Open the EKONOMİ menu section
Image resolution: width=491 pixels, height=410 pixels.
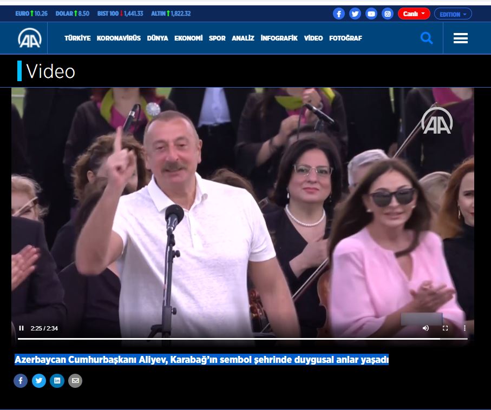[188, 38]
